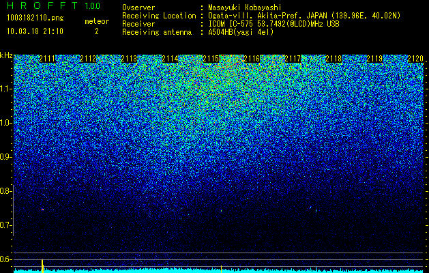The width and height of the screenshot is (429, 273).
Task: Click the timestamp 10.03.18 21:10
Action: click(x=35, y=31)
